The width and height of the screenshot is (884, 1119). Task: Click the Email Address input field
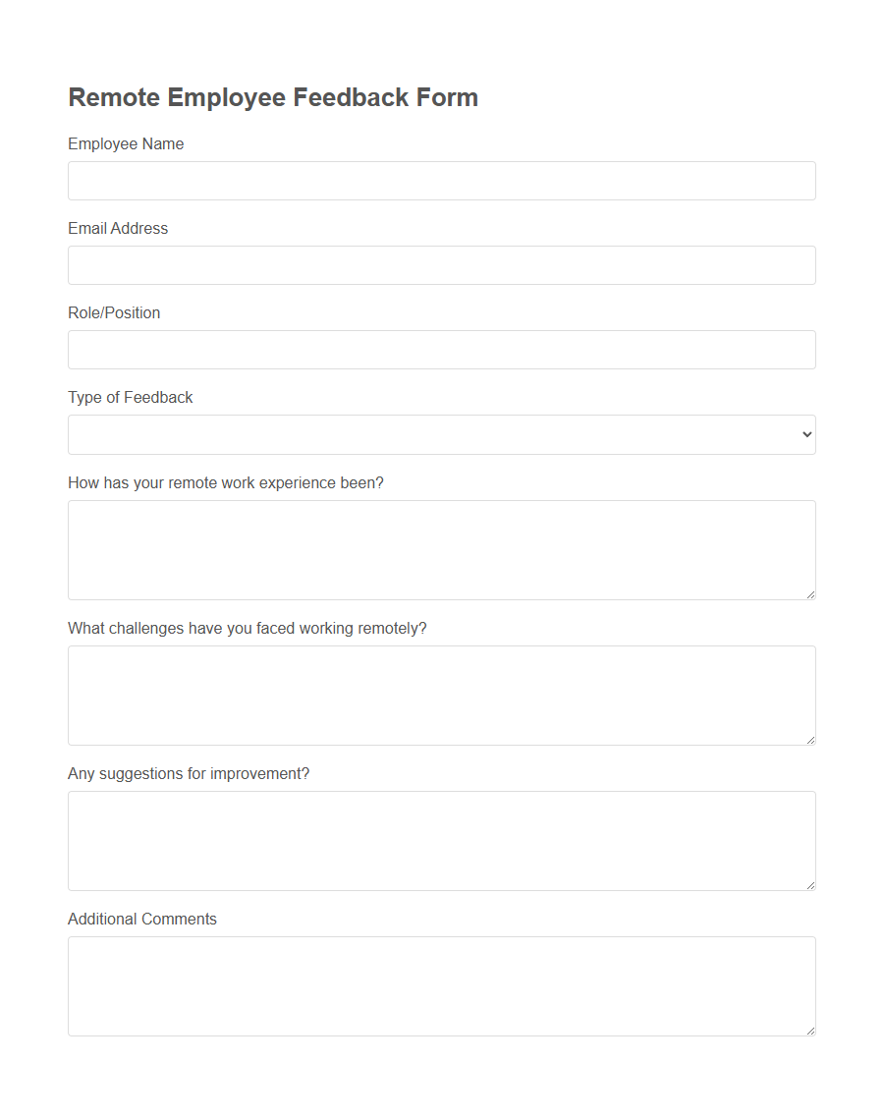pos(441,265)
